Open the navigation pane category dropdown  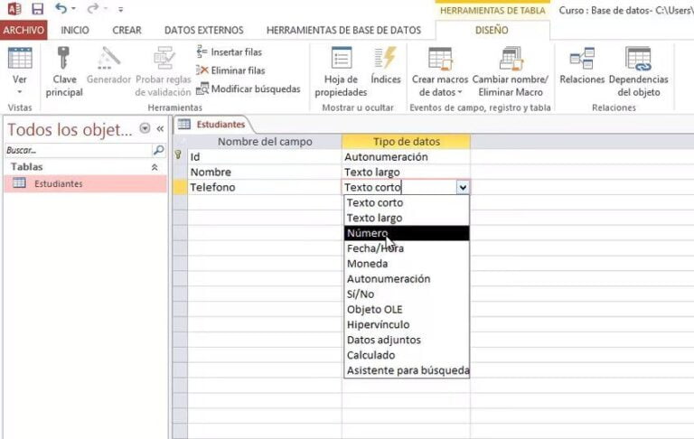pyautogui.click(x=145, y=128)
